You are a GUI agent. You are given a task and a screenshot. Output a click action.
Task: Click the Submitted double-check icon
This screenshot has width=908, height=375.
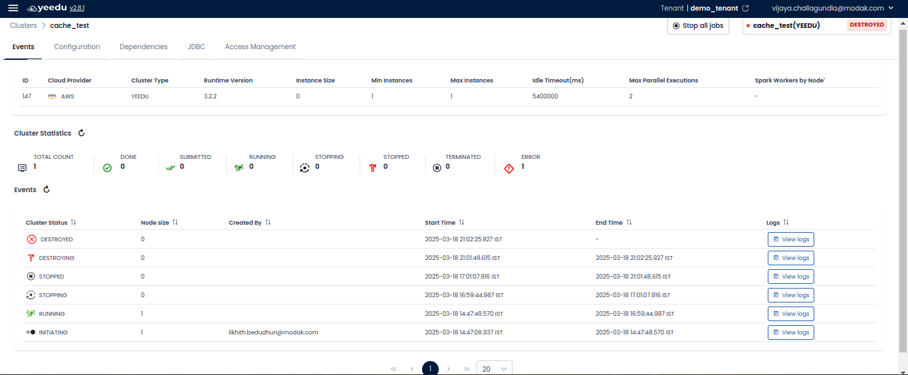[170, 168]
